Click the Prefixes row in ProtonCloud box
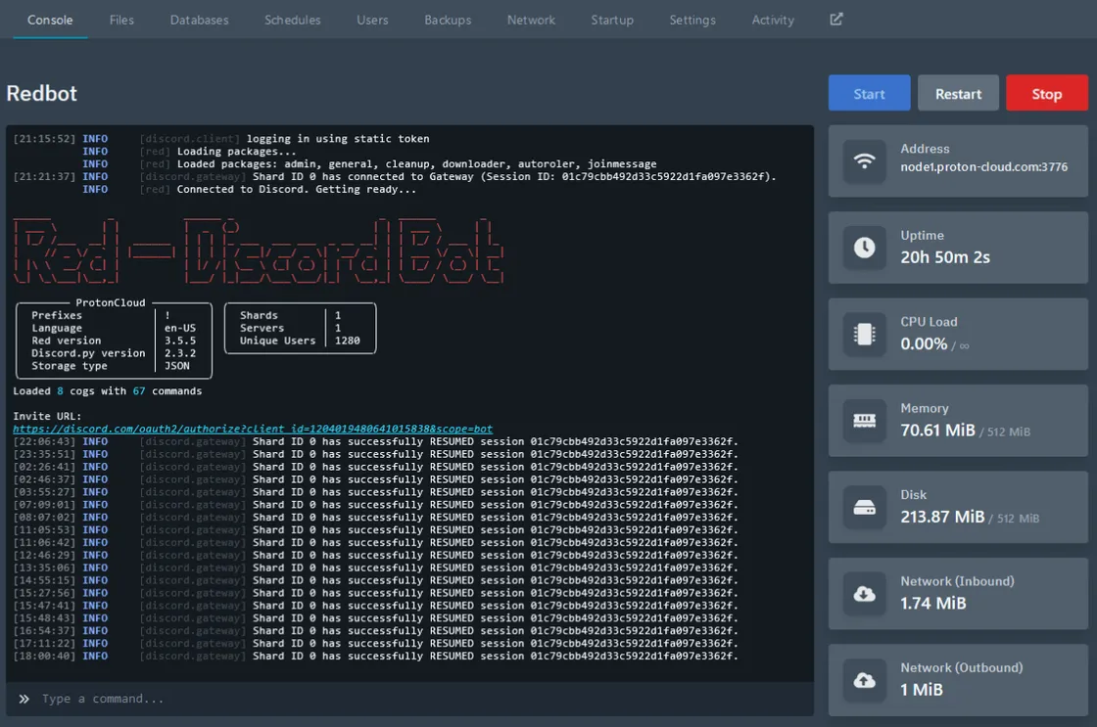This screenshot has width=1097, height=727. [101, 315]
